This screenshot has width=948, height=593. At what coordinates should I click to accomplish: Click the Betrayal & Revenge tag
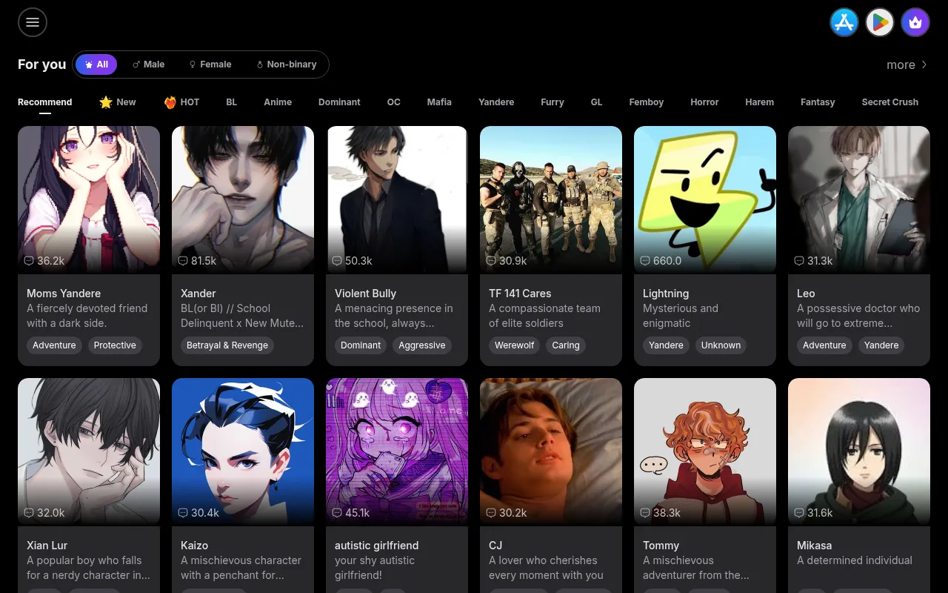227,345
